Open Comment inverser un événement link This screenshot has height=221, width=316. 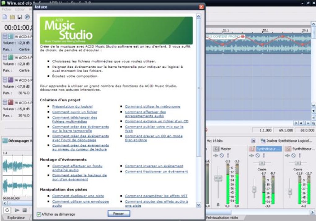(x=154, y=166)
